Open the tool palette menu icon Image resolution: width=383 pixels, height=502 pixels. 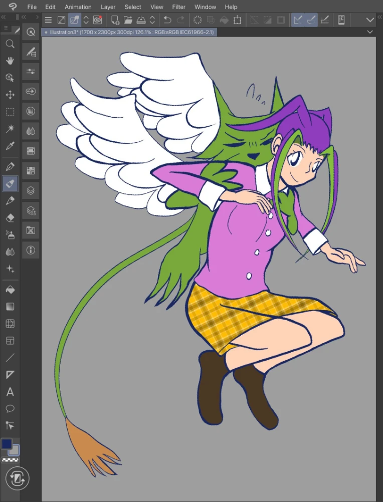coord(6,28)
